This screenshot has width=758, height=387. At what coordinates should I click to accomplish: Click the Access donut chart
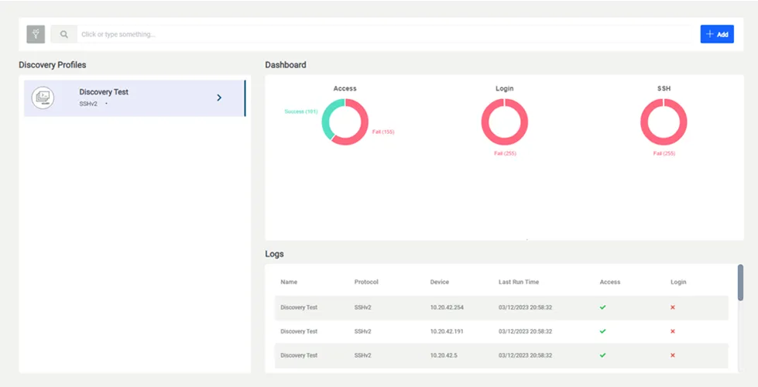click(345, 122)
